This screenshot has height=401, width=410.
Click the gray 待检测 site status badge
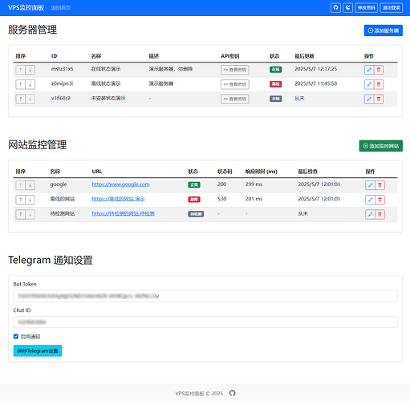pos(196,214)
